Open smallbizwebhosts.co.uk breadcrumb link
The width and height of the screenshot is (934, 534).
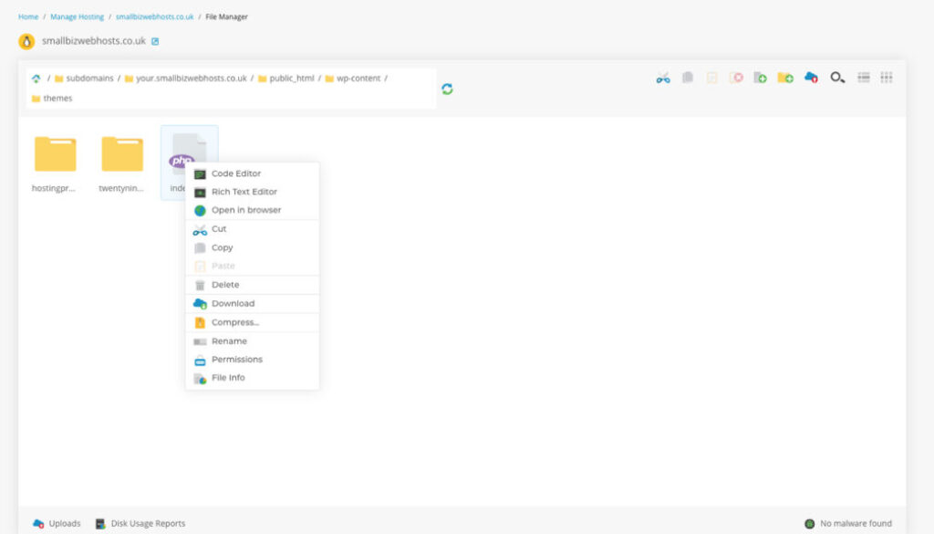click(154, 16)
